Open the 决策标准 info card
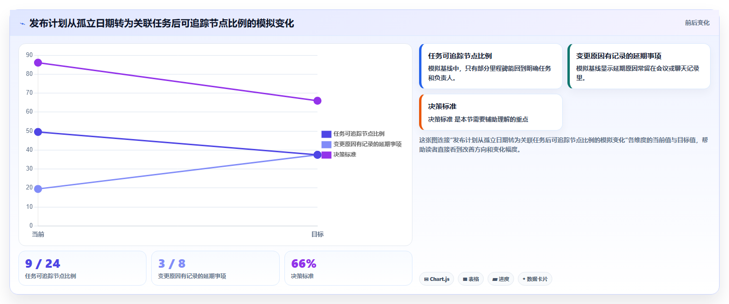Viewport: 729px width, 304px height. point(490,112)
